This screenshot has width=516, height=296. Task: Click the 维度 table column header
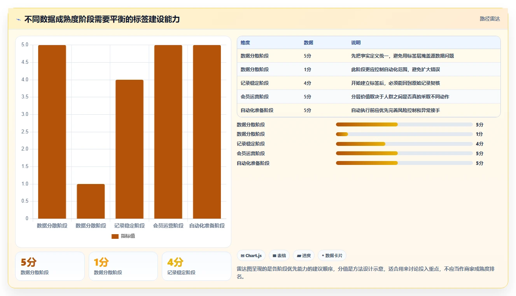click(x=245, y=43)
